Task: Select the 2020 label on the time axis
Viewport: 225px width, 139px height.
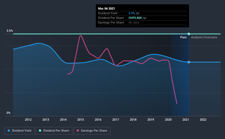Action: 168,120
